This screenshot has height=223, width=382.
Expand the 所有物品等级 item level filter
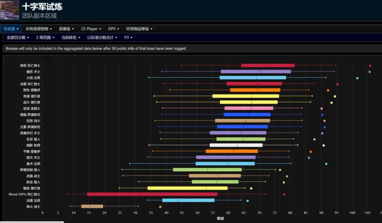(x=139, y=29)
